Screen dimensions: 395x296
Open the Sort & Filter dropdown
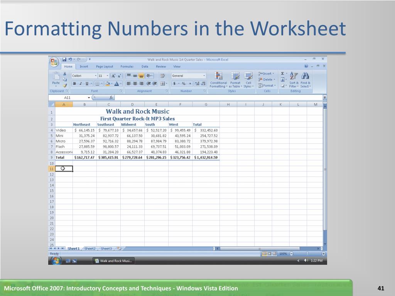[294, 80]
